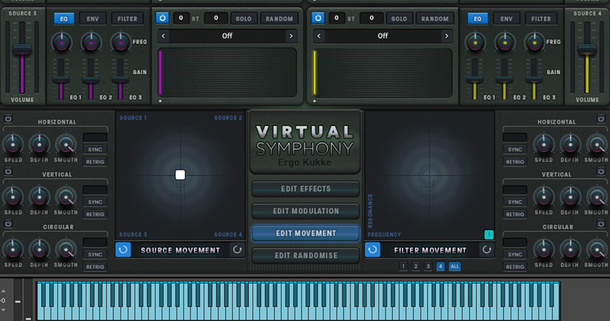Toggle Source 4 sample power button
Viewport: 610px width, 321px height.
coord(318,18)
